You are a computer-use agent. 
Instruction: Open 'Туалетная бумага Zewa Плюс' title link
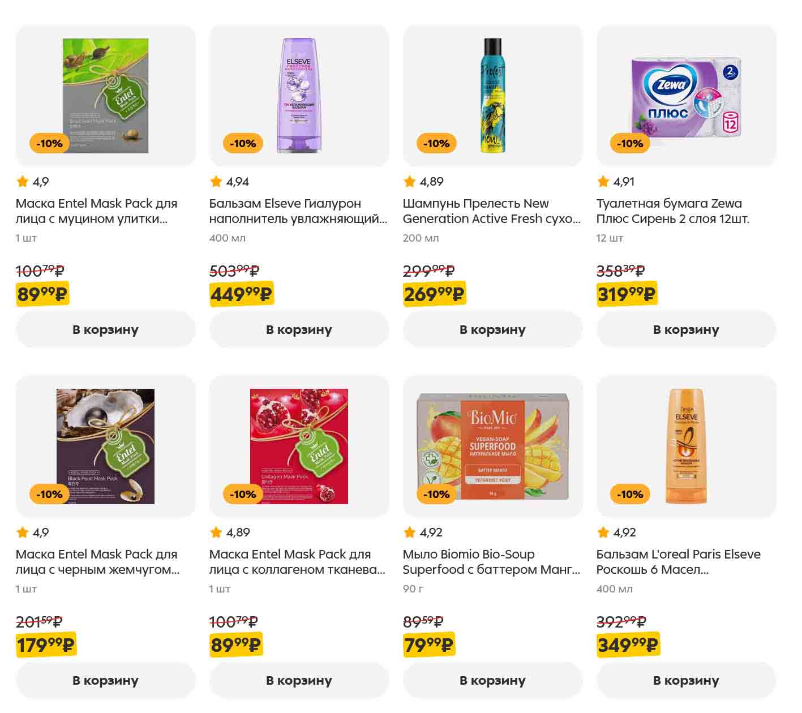click(673, 211)
